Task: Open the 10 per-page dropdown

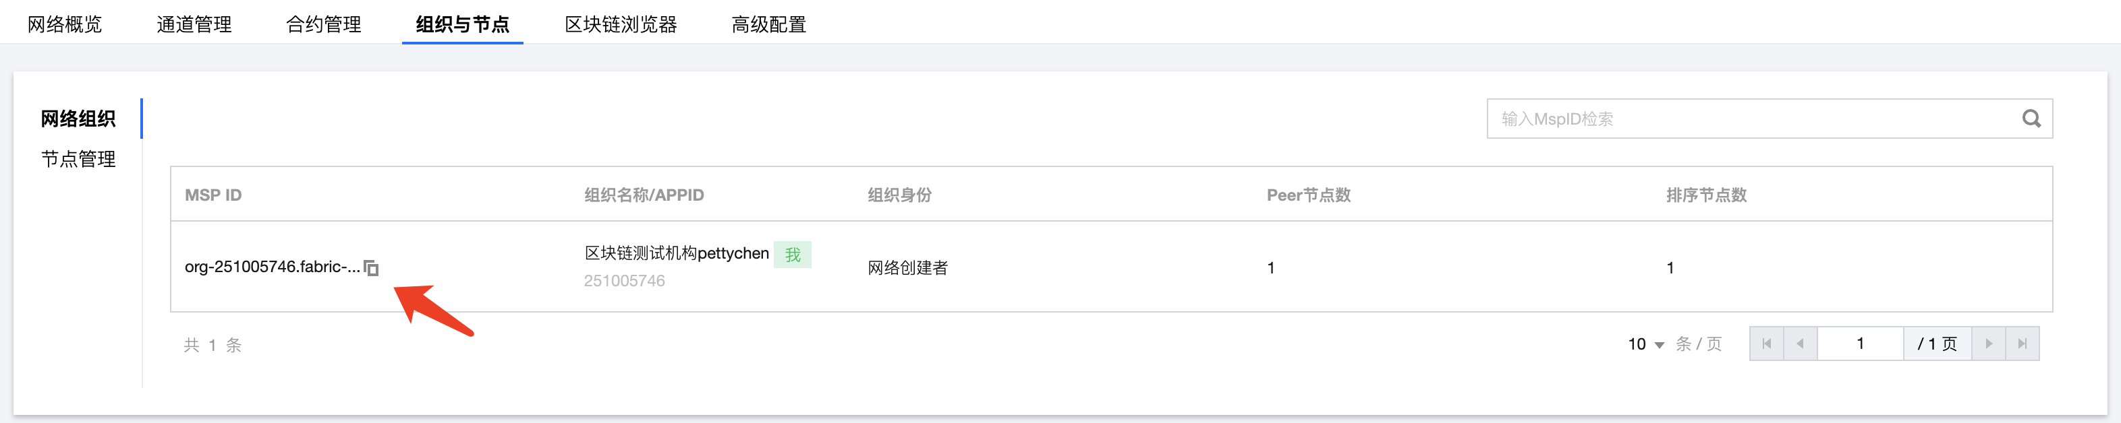Action: (1646, 344)
